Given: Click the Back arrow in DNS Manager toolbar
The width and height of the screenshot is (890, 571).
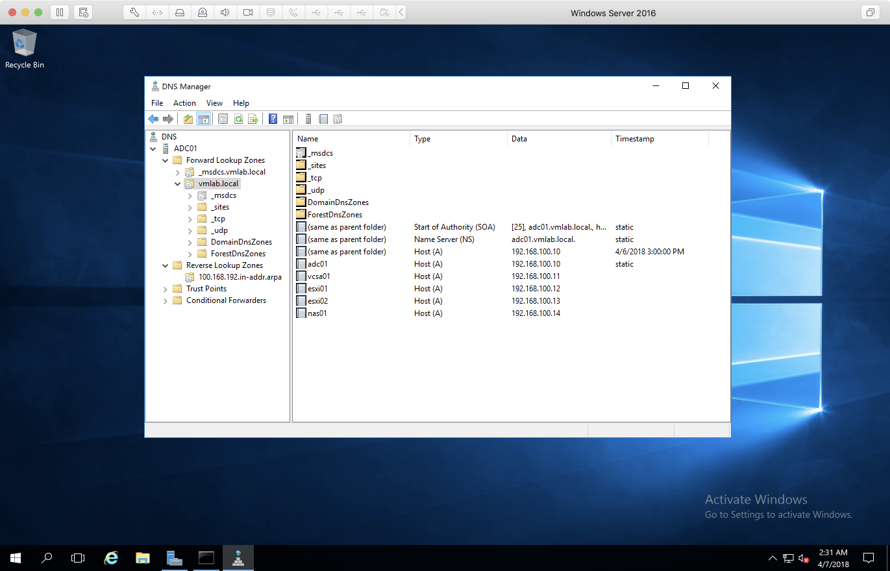Looking at the screenshot, I should (153, 119).
